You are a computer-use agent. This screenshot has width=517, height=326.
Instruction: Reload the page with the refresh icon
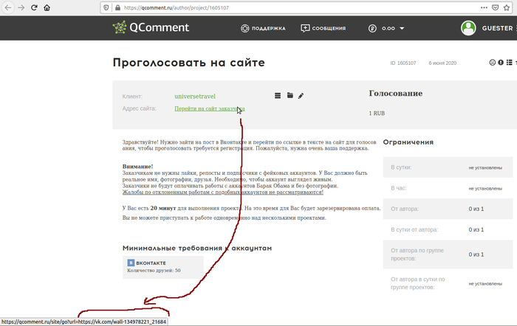pyautogui.click(x=34, y=7)
